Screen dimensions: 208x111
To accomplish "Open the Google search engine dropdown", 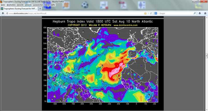I will tap(157, 13).
